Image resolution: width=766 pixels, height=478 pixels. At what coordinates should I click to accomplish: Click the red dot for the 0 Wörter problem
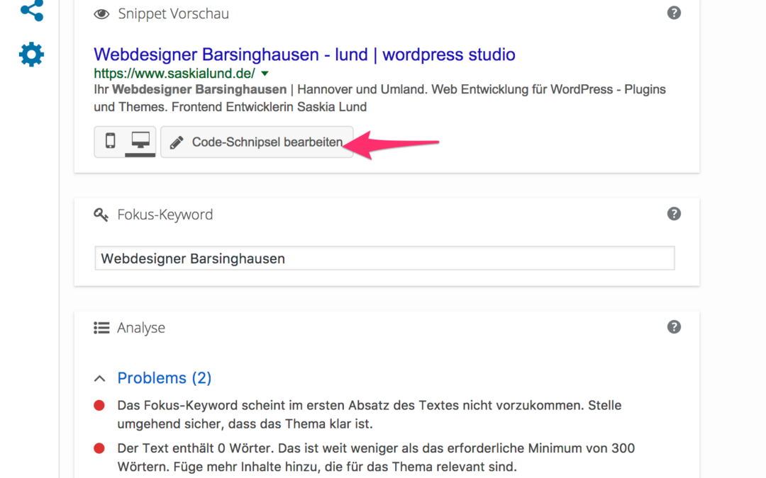(99, 448)
